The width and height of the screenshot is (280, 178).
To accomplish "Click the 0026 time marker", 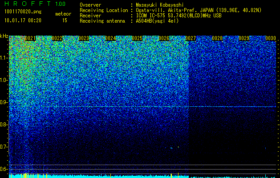I will pos(164,38).
